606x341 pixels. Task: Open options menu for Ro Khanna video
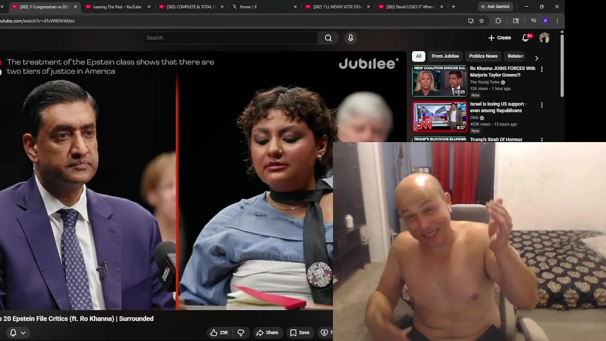click(x=542, y=69)
